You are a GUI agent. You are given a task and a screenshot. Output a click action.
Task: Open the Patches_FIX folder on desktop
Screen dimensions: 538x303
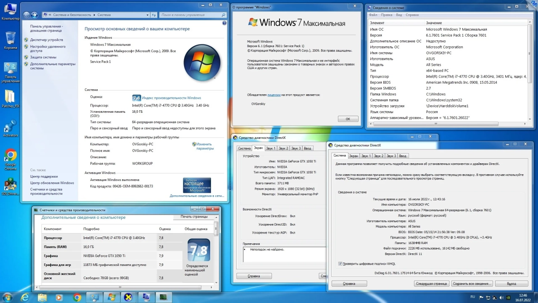(11, 99)
